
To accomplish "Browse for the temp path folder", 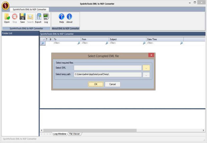I will click(146, 75).
